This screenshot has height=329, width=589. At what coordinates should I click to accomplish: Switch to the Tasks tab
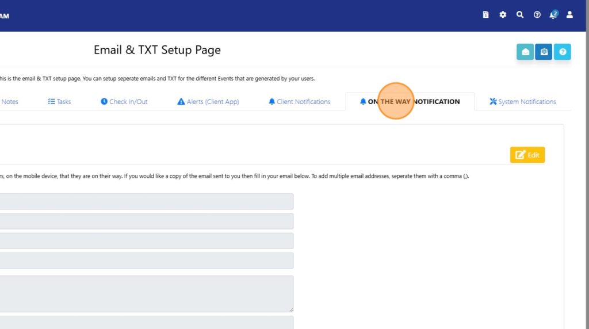click(x=59, y=102)
